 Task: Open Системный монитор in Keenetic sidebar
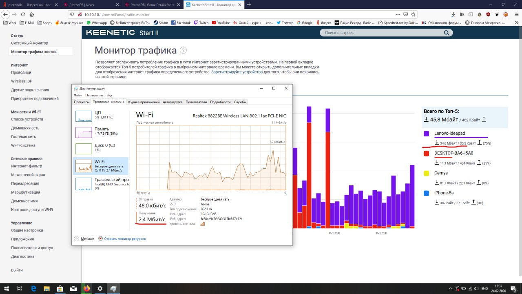click(x=29, y=43)
